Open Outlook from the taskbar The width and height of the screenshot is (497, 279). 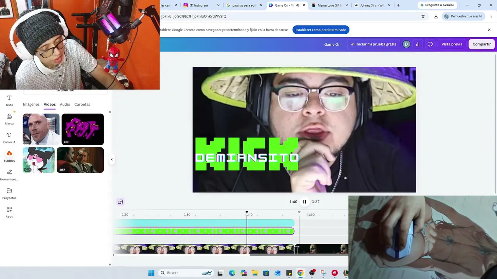[x=277, y=273]
